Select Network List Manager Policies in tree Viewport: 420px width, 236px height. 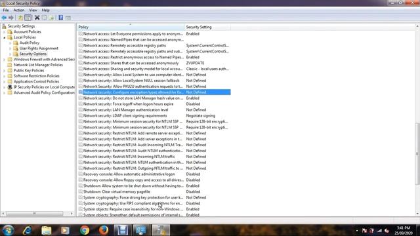[x=38, y=65]
